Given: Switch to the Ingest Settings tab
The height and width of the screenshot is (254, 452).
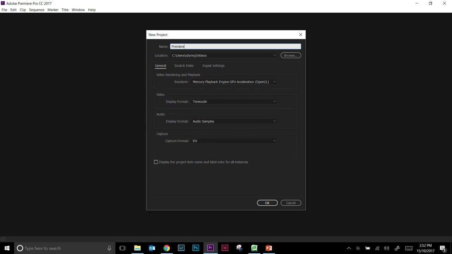Looking at the screenshot, I should [x=213, y=66].
